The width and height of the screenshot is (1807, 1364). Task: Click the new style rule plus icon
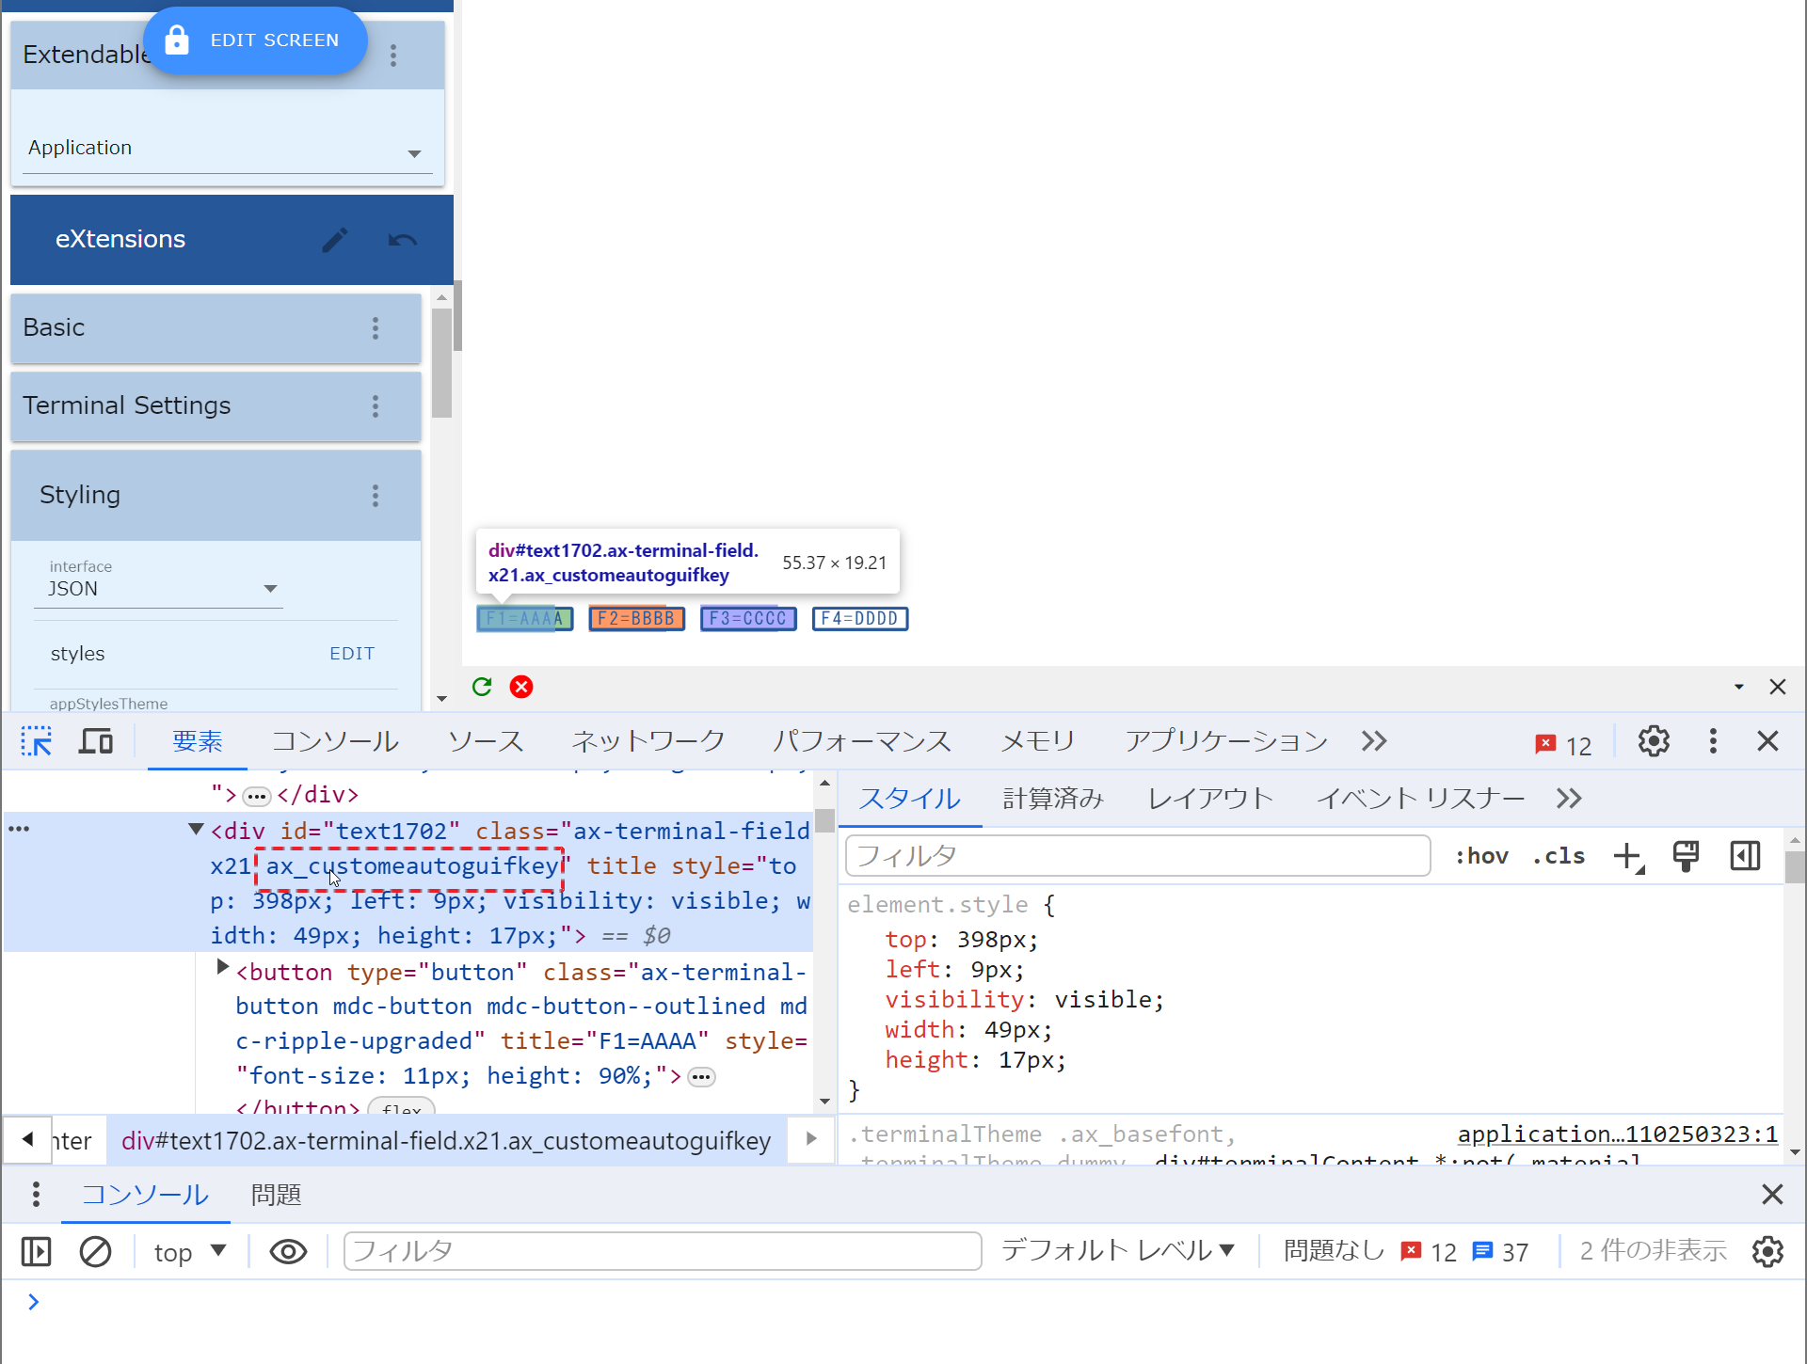(x=1627, y=856)
